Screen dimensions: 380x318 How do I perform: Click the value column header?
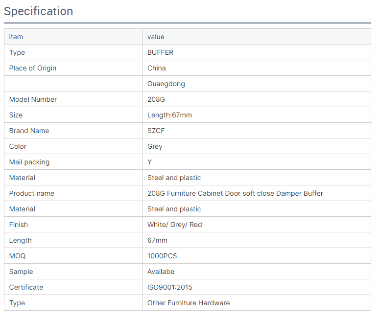(156, 37)
